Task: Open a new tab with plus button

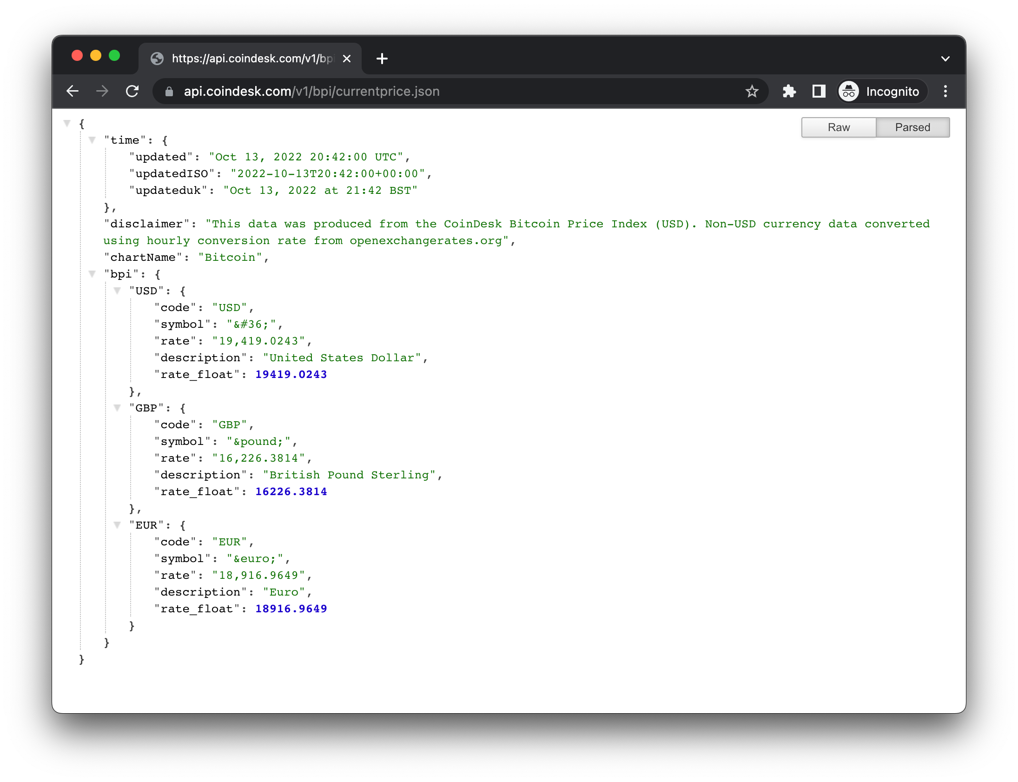Action: tap(382, 59)
